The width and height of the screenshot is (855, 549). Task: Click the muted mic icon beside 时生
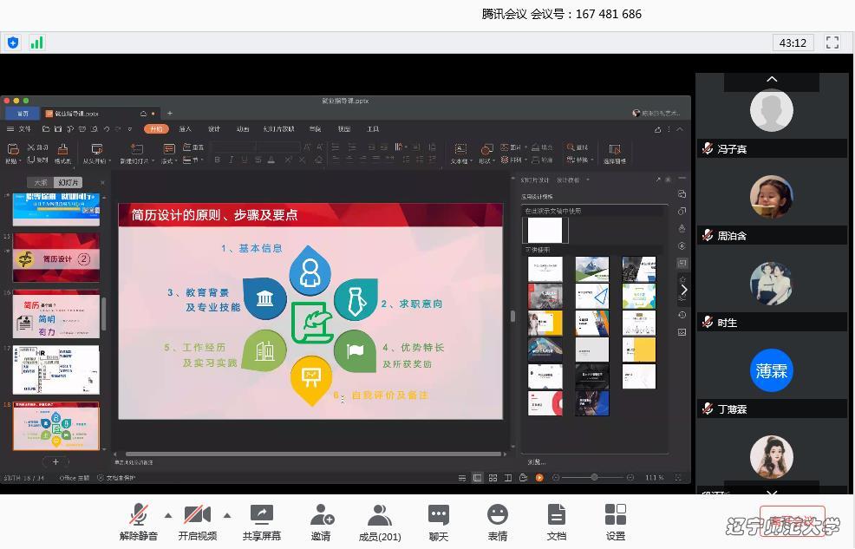(708, 323)
